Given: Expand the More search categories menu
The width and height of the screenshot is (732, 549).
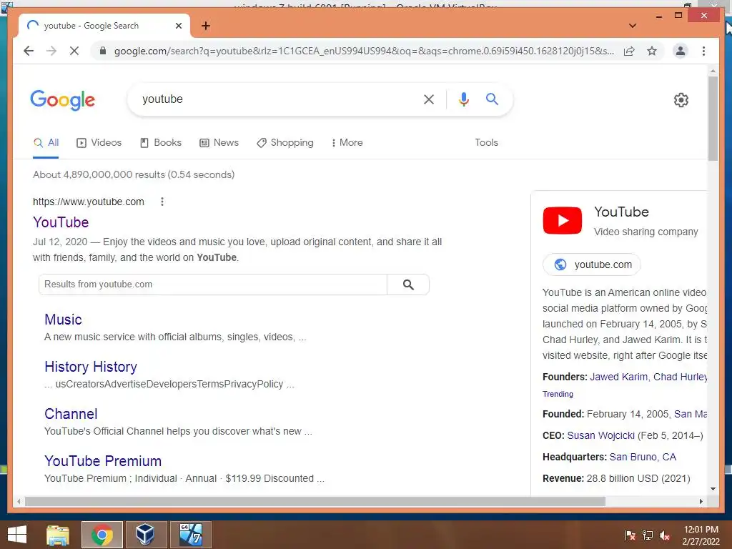Looking at the screenshot, I should point(347,143).
